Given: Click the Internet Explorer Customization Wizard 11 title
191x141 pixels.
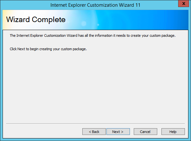Looking at the screenshot, I should pos(95,5).
